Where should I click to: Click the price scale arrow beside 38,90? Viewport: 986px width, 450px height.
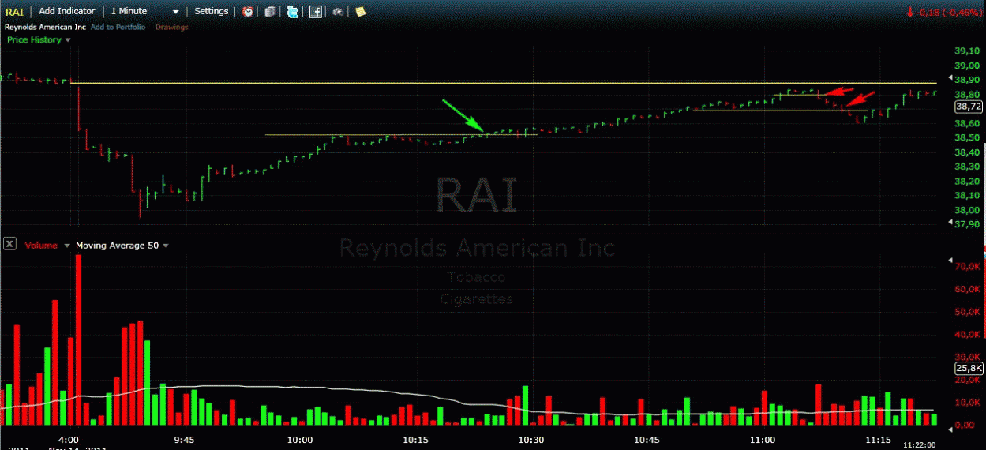click(950, 77)
